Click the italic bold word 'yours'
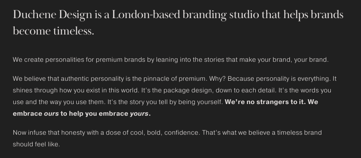The height and width of the screenshot is (158, 361). [139, 114]
